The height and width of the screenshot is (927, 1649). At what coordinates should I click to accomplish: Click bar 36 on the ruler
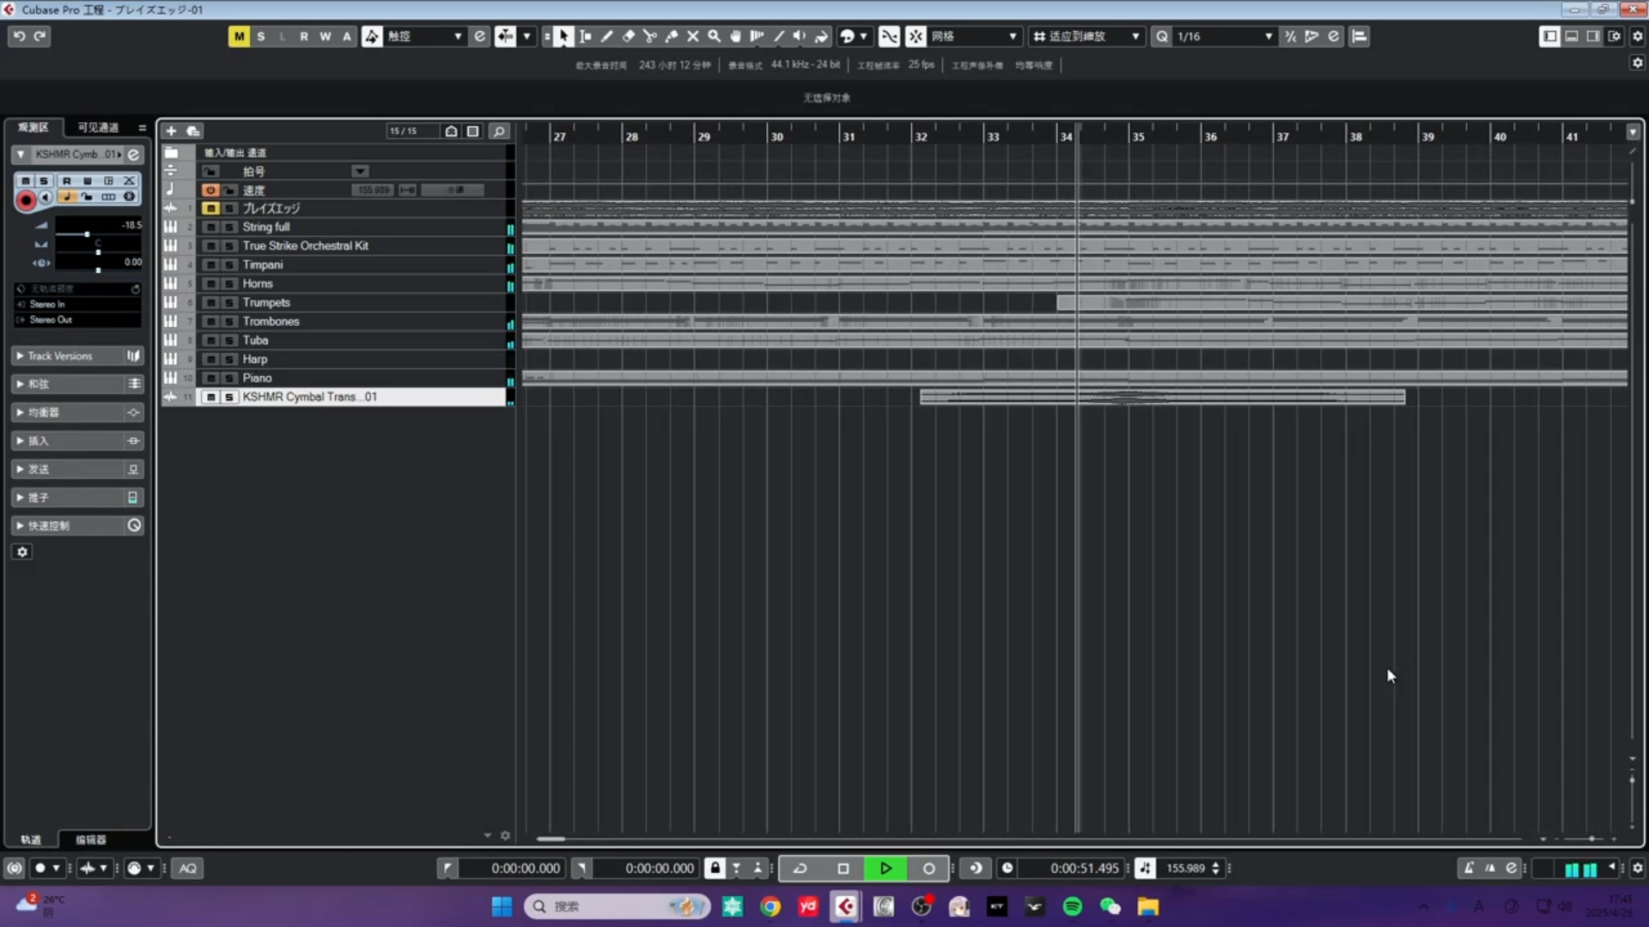[1210, 136]
